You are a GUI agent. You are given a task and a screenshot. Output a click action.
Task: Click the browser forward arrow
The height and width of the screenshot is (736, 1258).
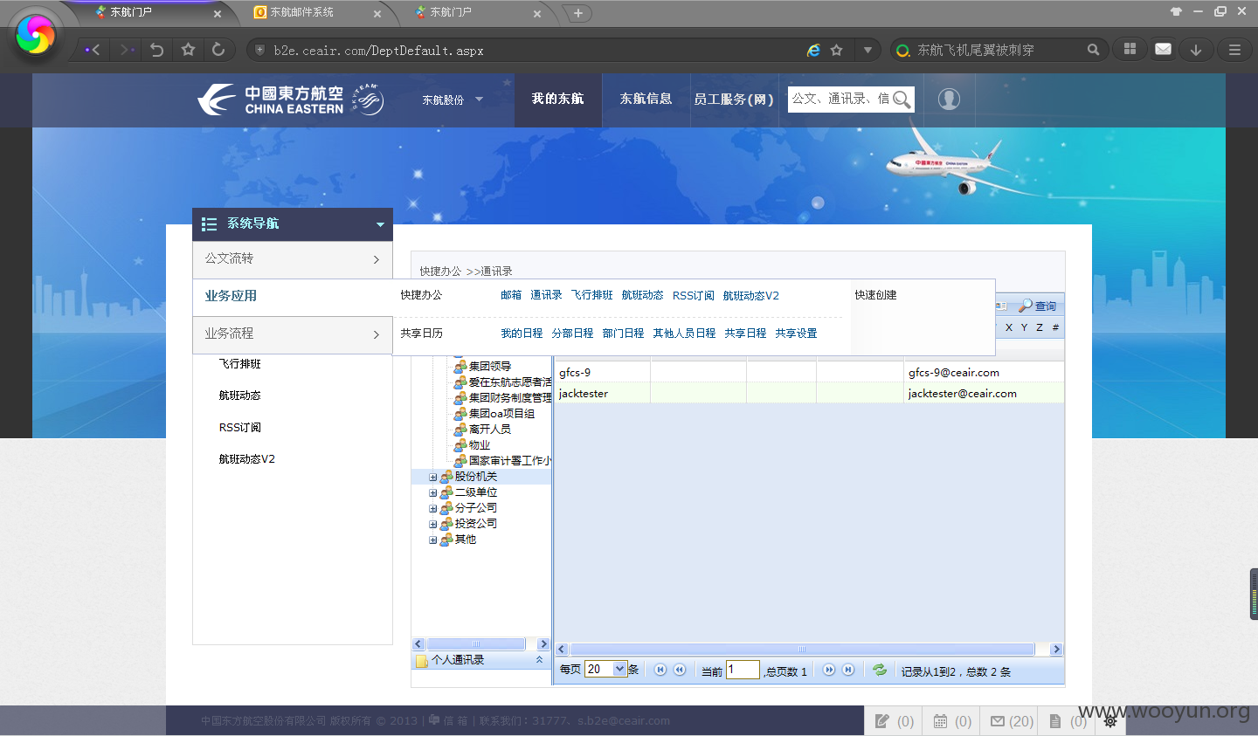point(127,50)
